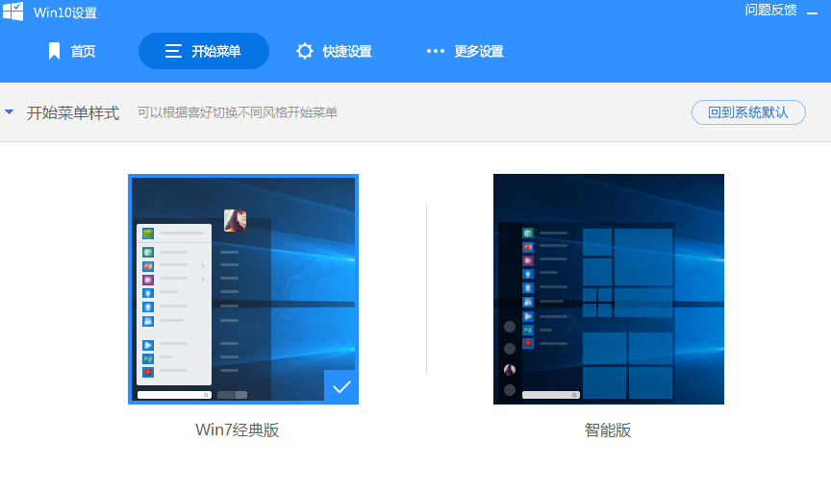Minimize the Win10设置 window
This screenshot has height=491, width=831.
(812, 12)
